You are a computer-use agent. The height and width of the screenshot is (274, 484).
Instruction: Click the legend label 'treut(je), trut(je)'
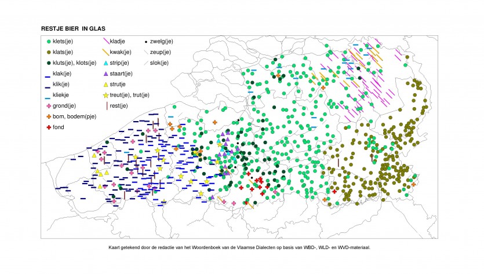tap(130, 95)
